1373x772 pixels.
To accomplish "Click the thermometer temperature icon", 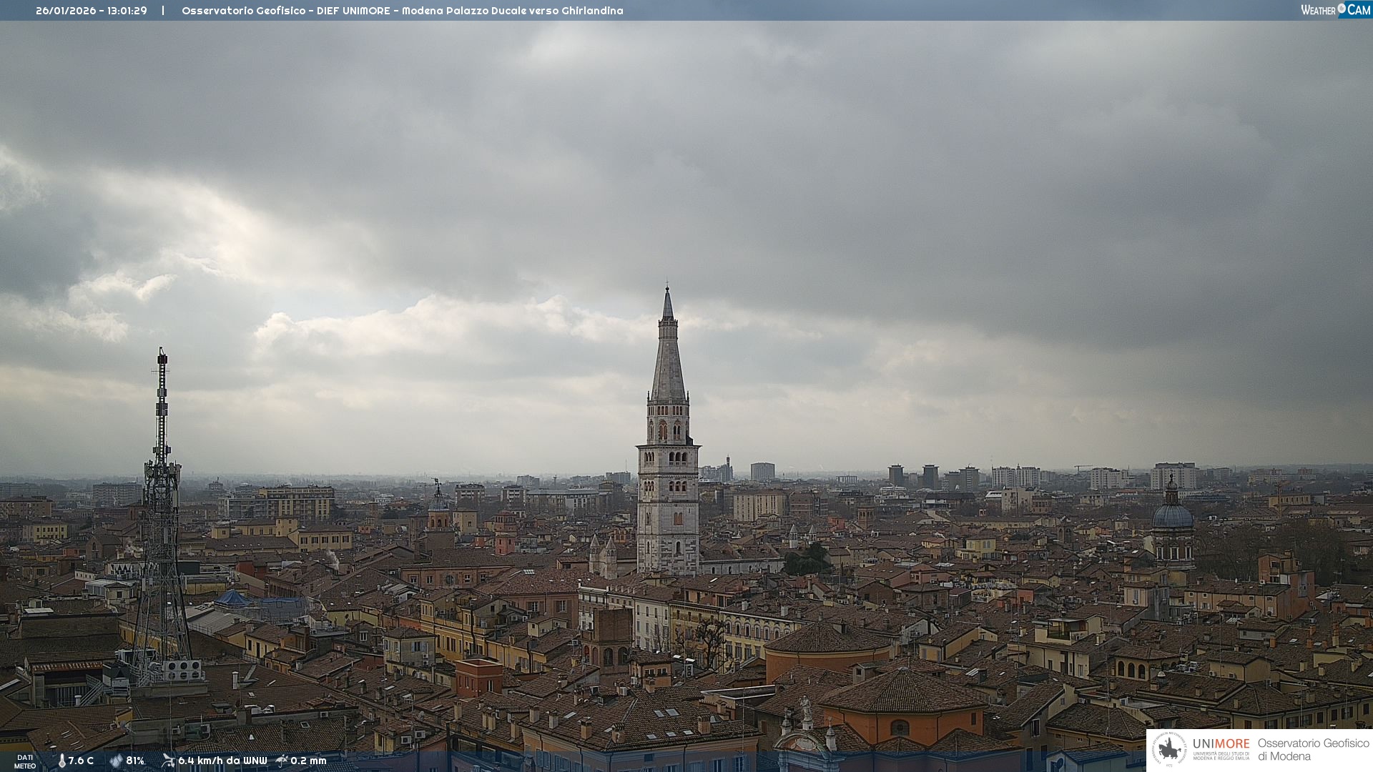I will [61, 761].
